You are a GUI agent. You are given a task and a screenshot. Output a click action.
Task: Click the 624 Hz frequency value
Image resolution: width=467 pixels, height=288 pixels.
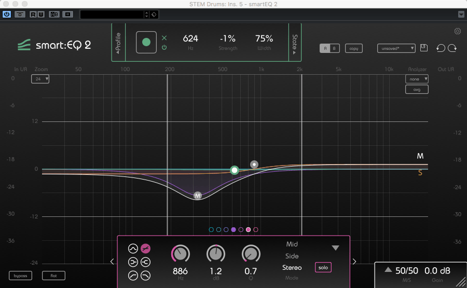(190, 38)
